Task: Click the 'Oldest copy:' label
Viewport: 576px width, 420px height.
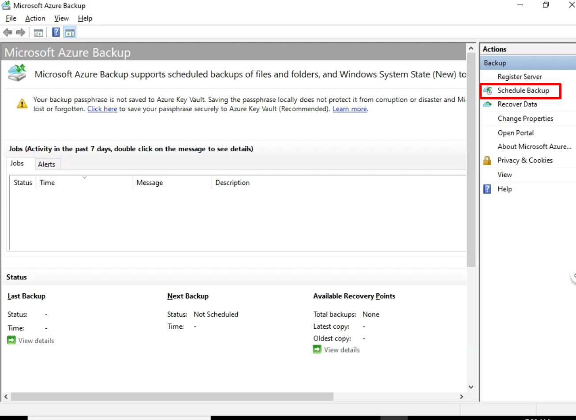Action: pos(332,338)
